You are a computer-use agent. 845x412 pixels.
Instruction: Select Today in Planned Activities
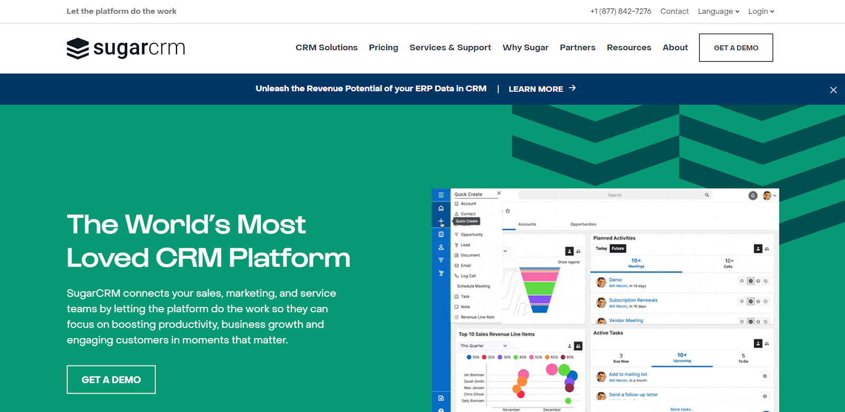click(x=602, y=248)
